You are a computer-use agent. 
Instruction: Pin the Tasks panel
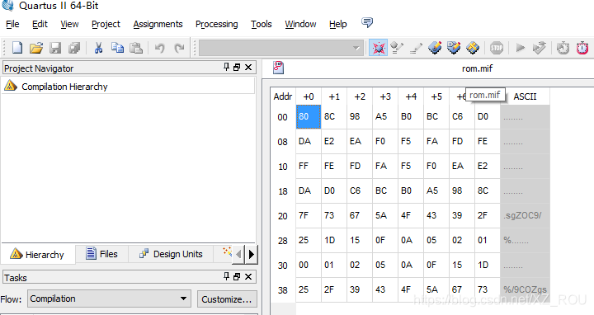coord(227,276)
